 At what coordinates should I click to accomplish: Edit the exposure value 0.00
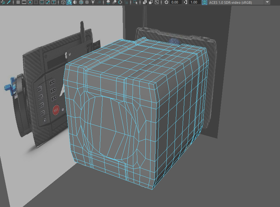point(176,2)
